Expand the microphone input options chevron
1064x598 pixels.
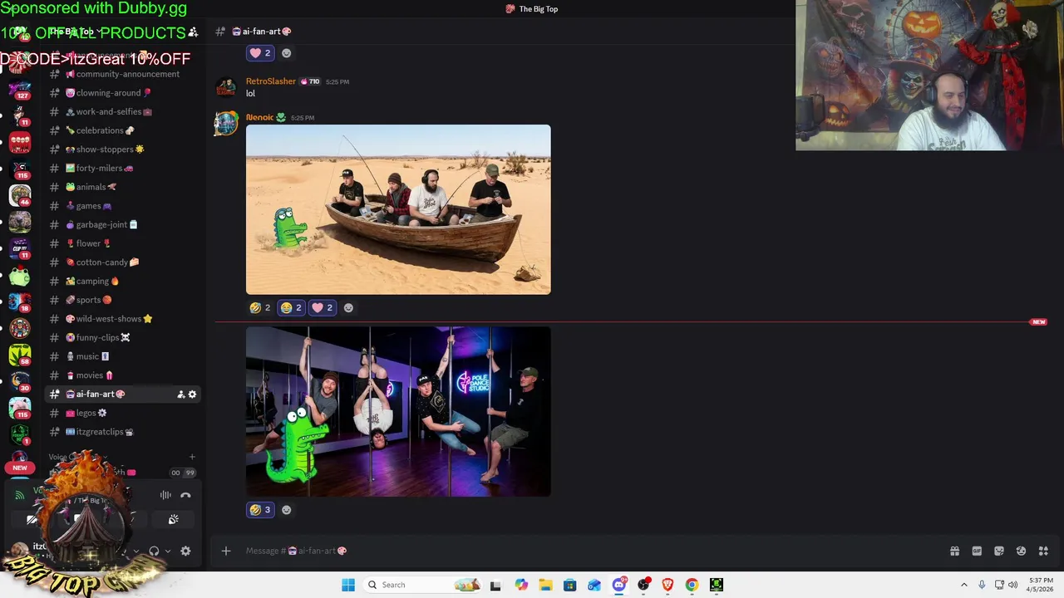(x=135, y=551)
